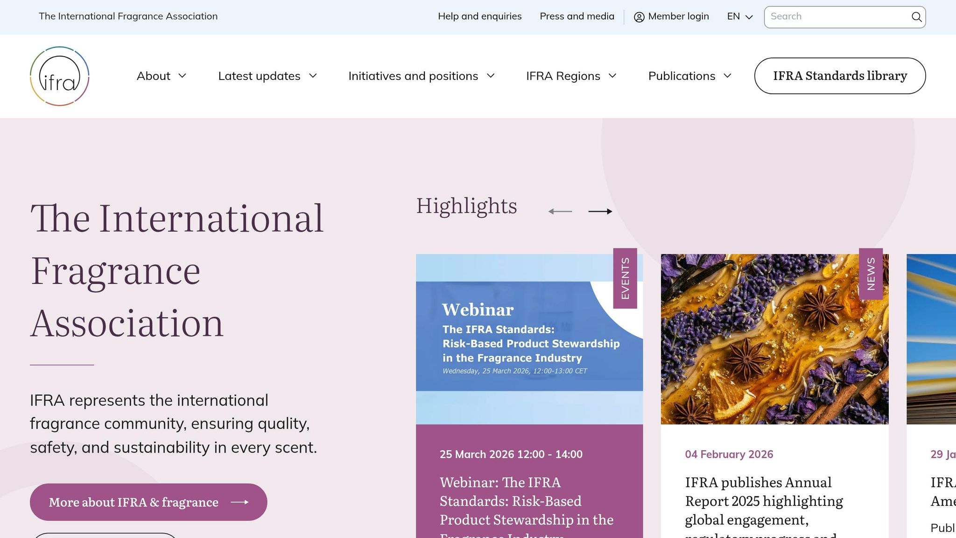Image resolution: width=956 pixels, height=538 pixels.
Task: Click the IFRA circular logo
Action: (60, 75)
